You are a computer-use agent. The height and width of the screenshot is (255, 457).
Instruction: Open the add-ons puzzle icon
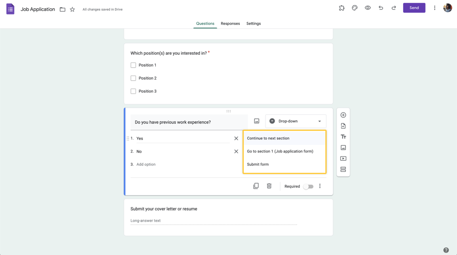click(341, 8)
